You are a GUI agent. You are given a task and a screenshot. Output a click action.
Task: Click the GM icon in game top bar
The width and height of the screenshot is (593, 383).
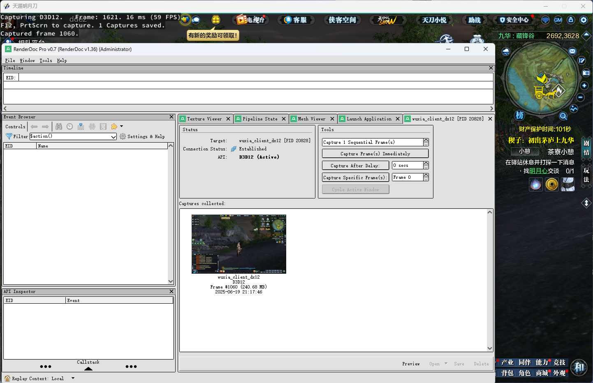(558, 20)
